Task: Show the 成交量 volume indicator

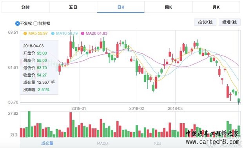Action: [x=47, y=143]
